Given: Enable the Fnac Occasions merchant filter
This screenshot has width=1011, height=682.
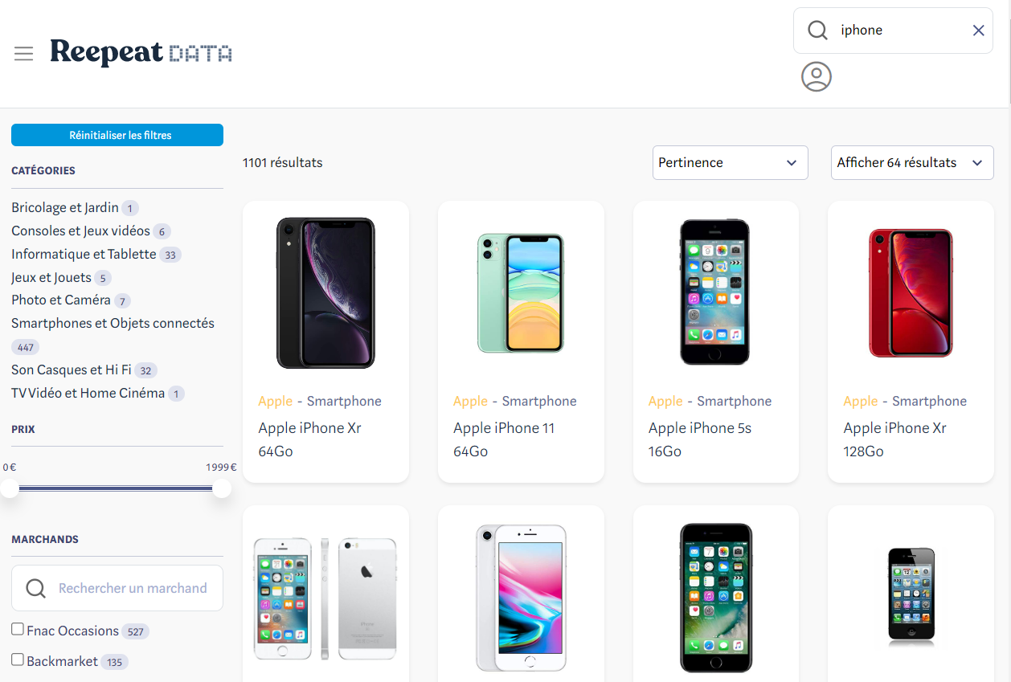Looking at the screenshot, I should point(18,630).
